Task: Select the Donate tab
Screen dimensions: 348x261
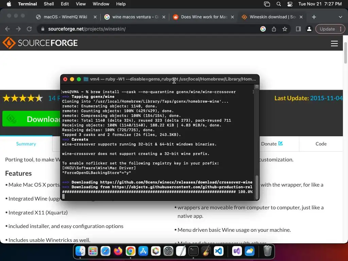Action: click(x=272, y=144)
